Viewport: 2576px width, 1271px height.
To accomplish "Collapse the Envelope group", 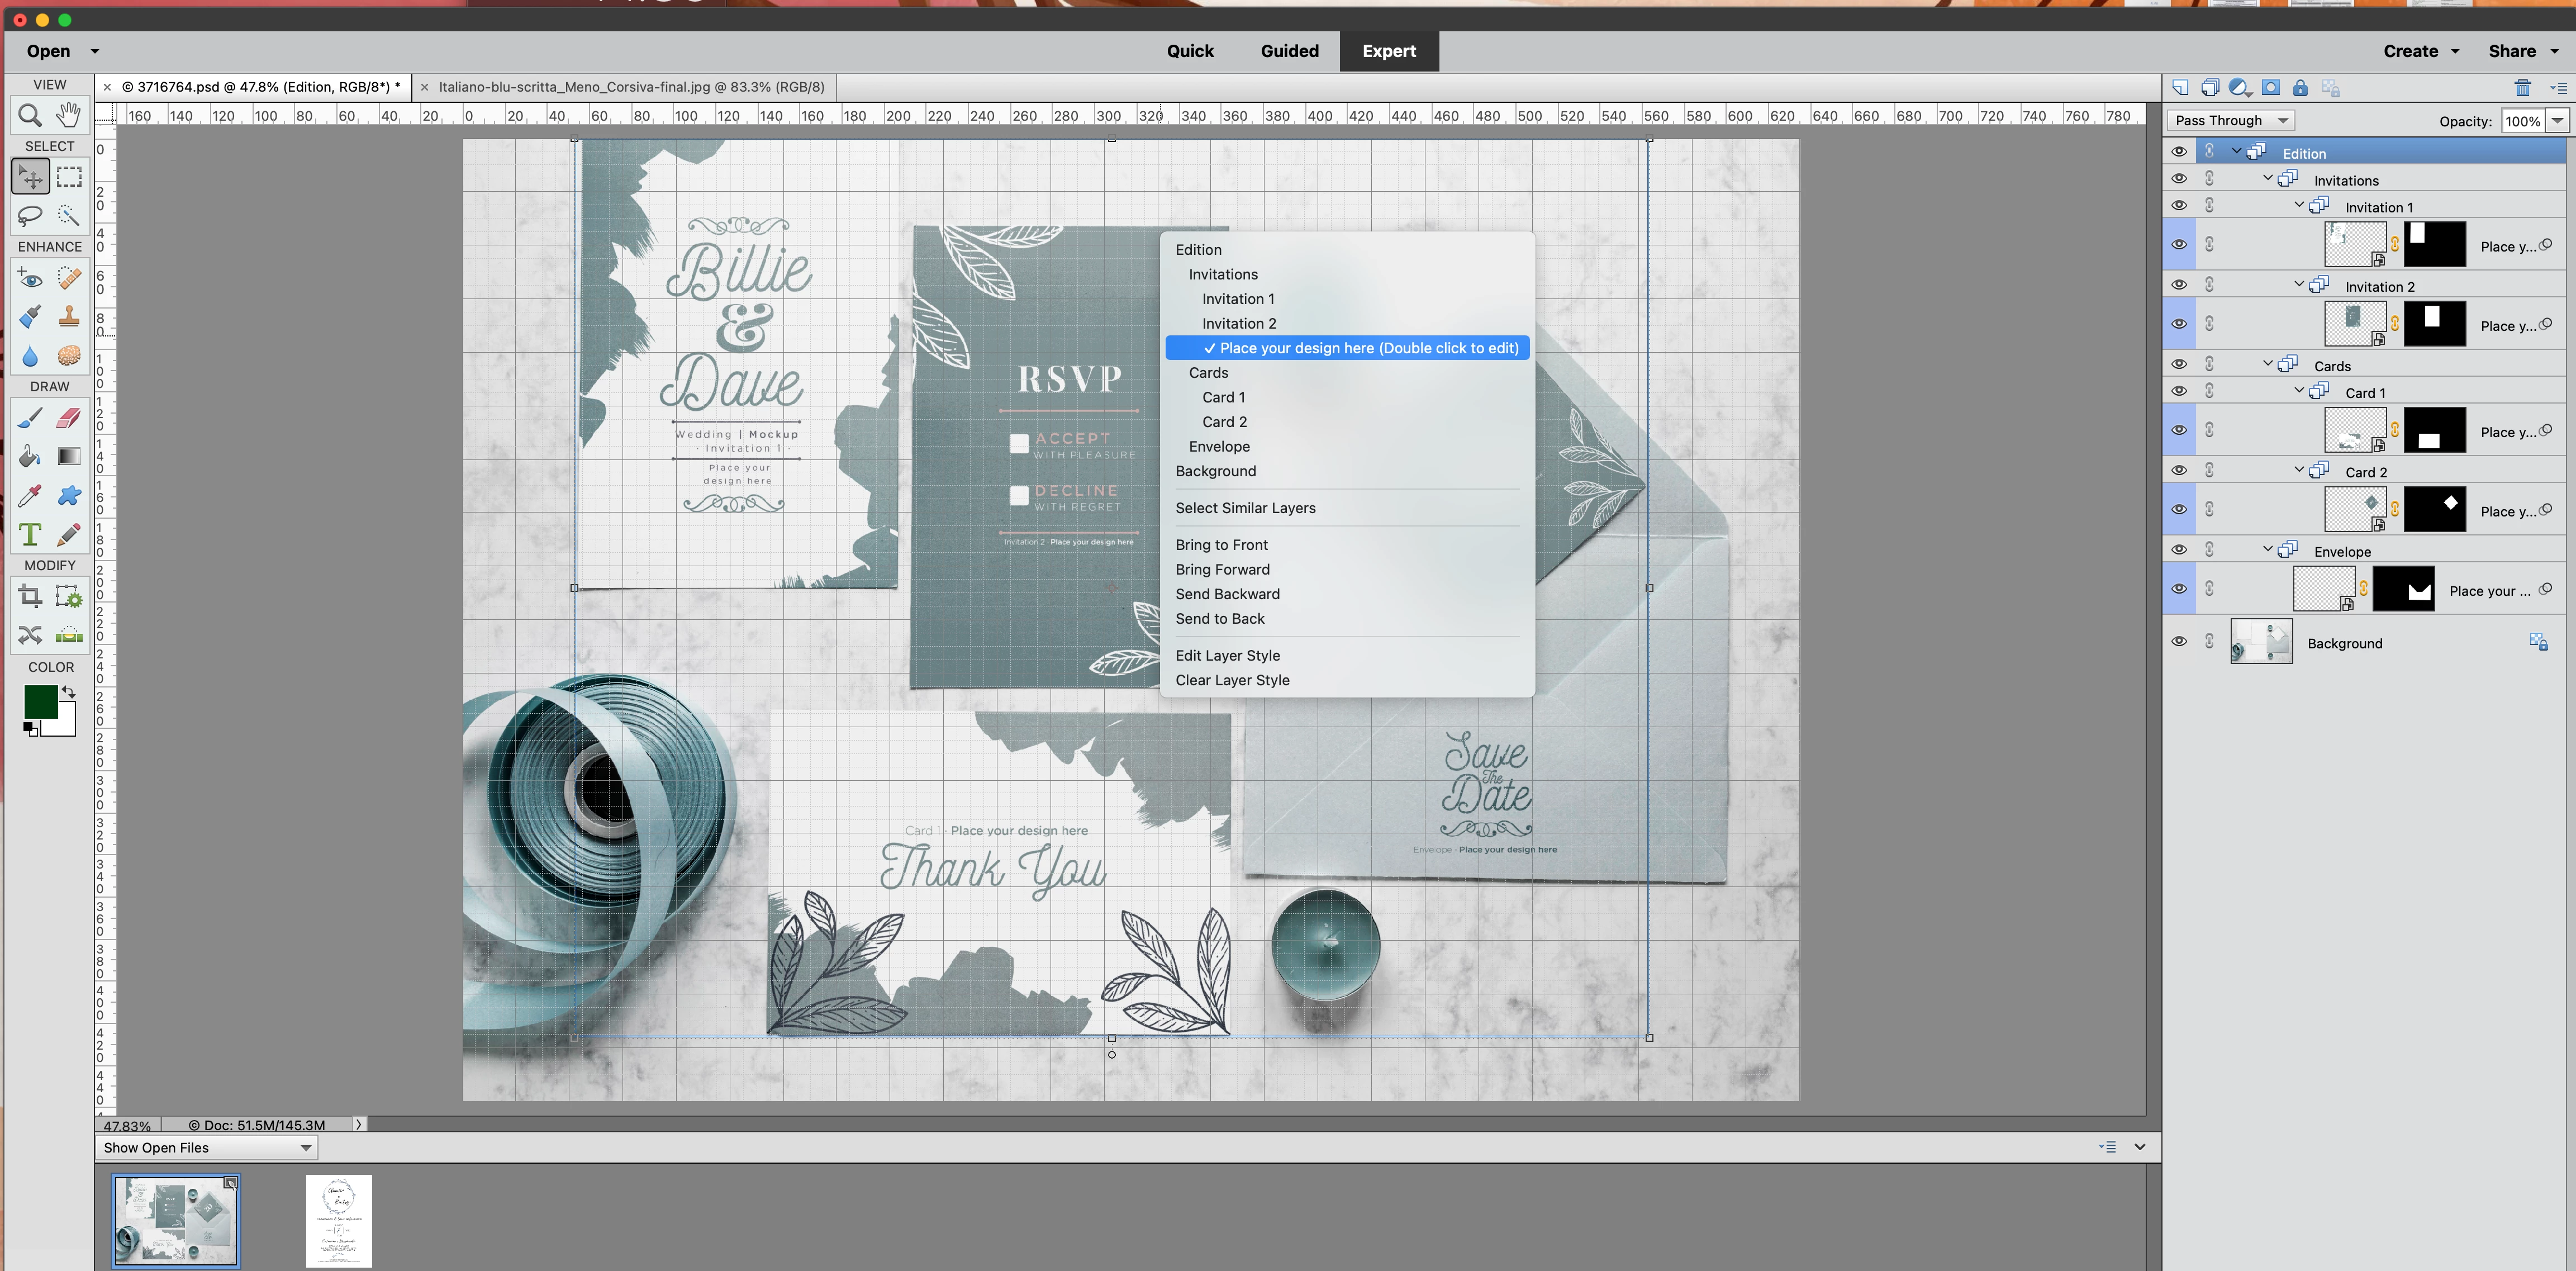I will pos(2268,549).
